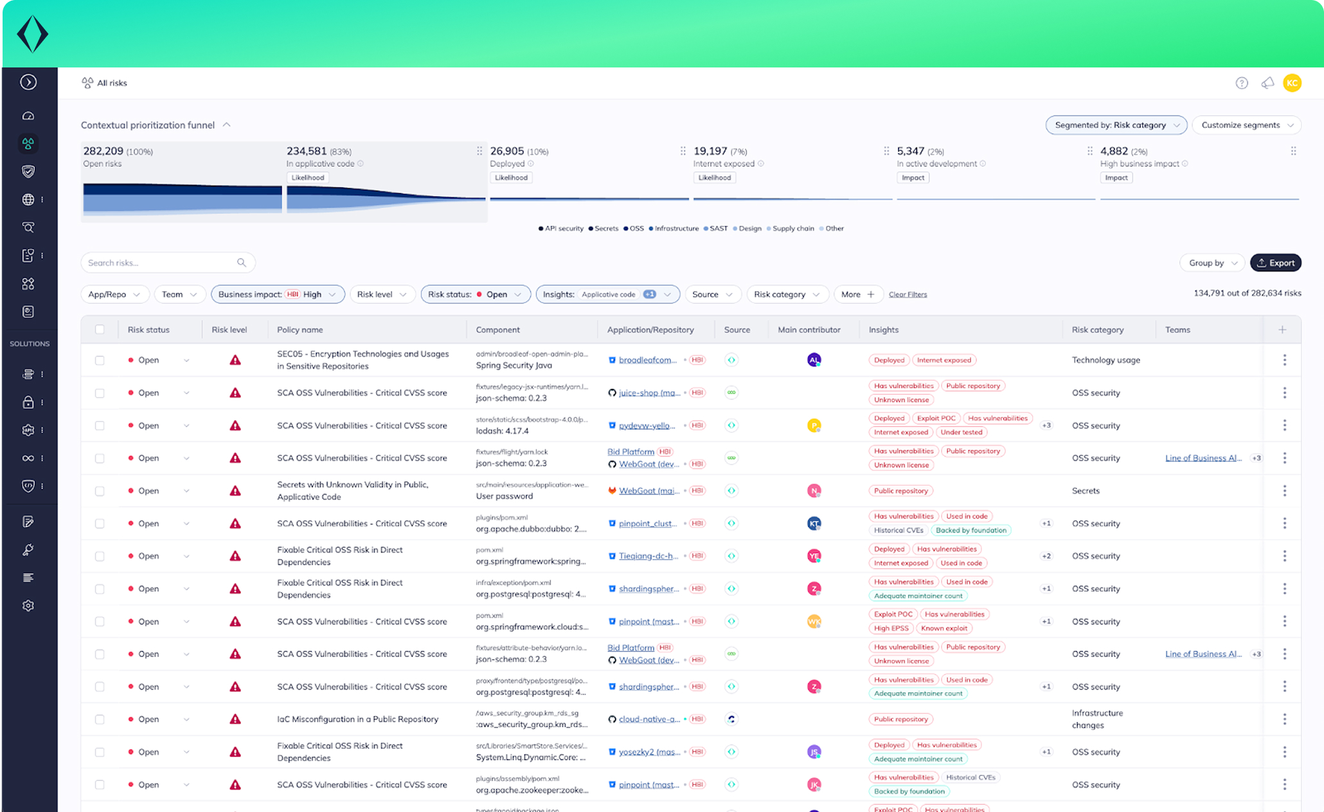This screenshot has height=812, width=1324.
Task: Expand sidebar with arrow circle icon
Action: pyautogui.click(x=28, y=82)
